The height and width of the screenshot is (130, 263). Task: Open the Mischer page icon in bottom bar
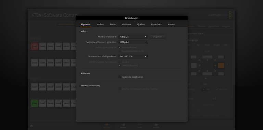tap(107, 126)
